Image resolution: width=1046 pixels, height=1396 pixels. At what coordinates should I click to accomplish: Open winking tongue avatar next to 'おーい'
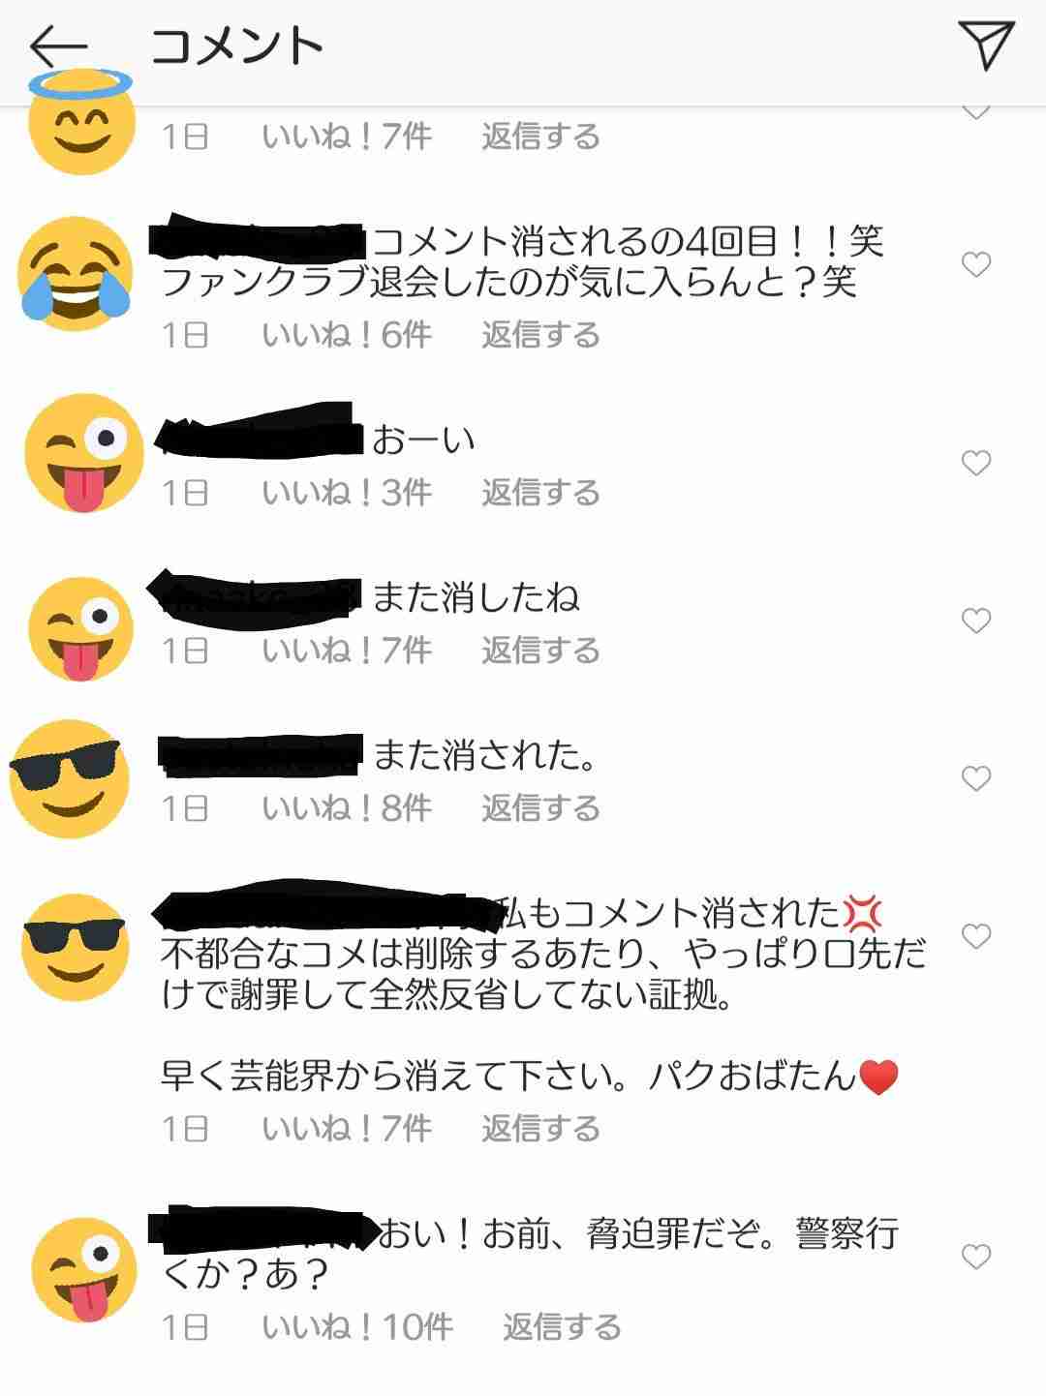[x=83, y=453]
